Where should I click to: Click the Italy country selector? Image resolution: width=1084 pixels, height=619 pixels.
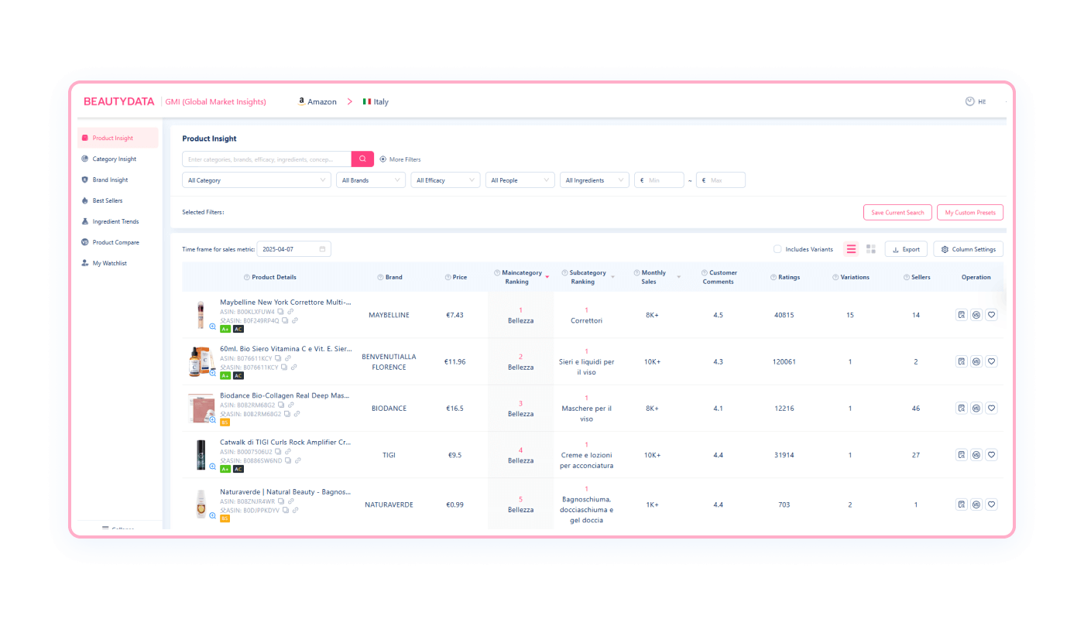click(376, 101)
